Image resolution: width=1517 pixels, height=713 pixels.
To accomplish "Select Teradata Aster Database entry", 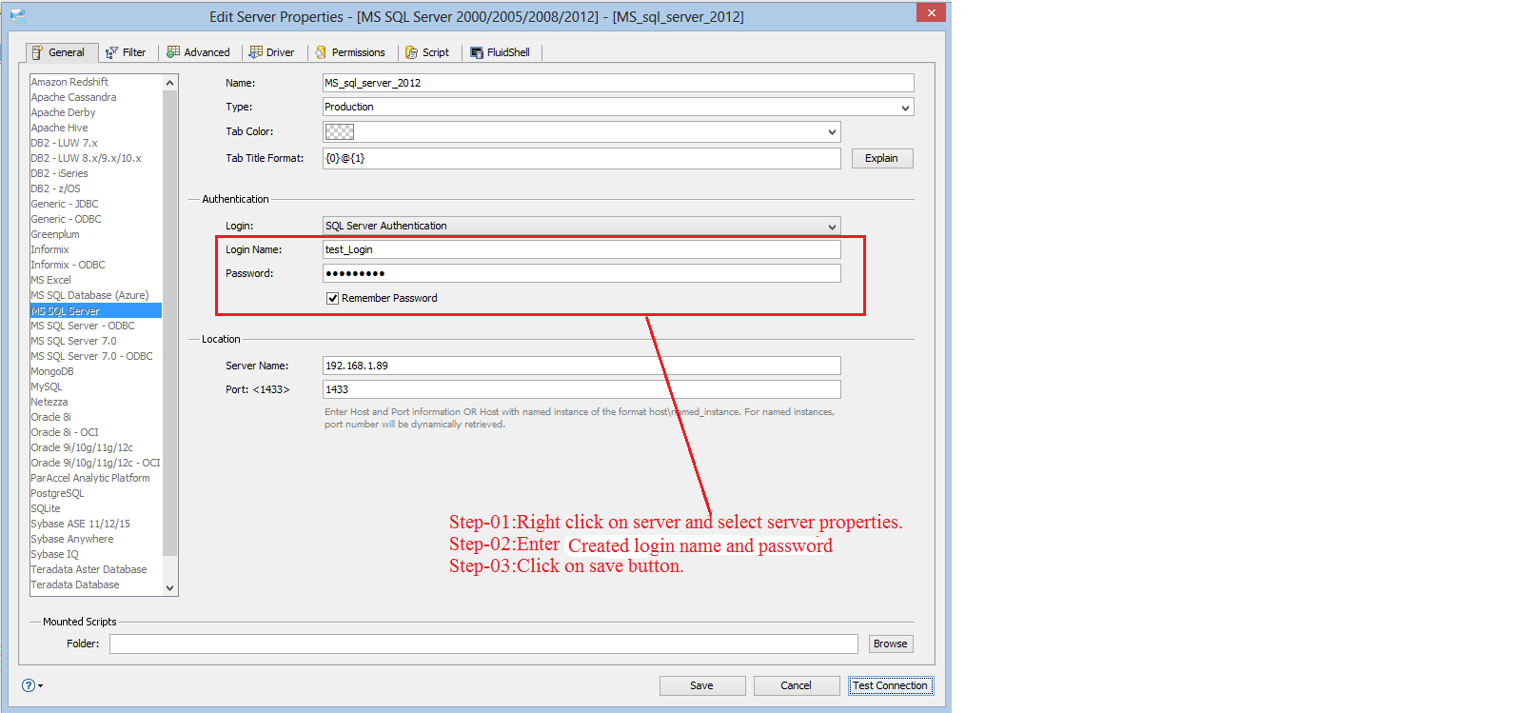I will (x=89, y=569).
